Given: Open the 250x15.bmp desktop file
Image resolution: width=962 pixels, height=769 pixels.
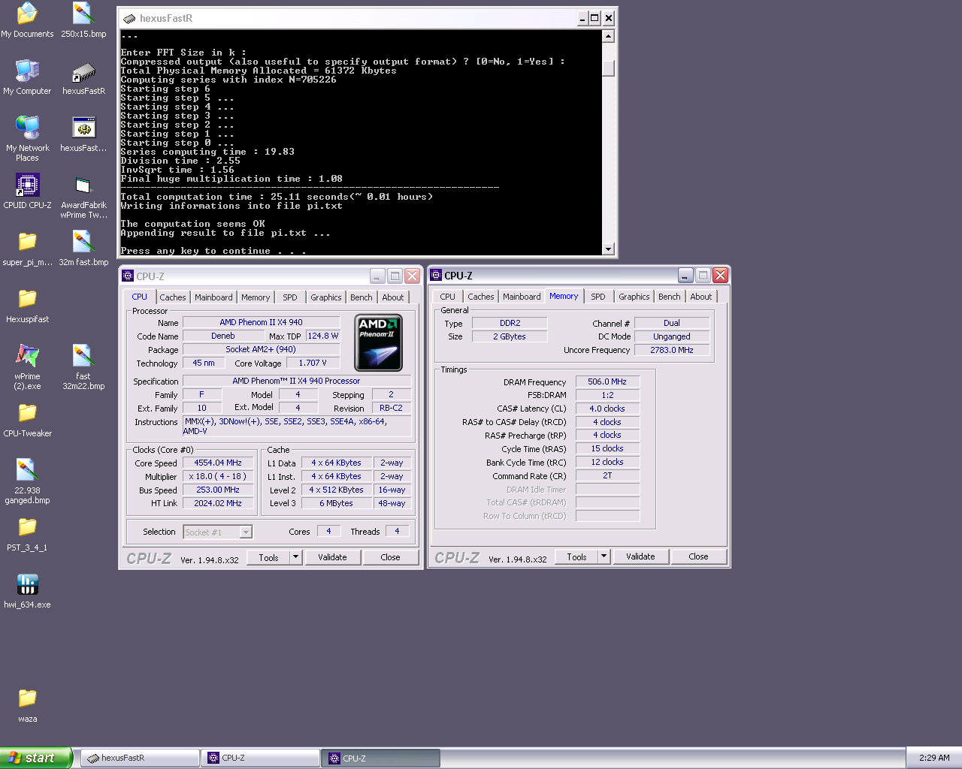Looking at the screenshot, I should [83, 20].
